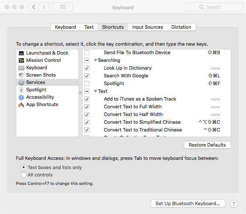Click the Restore Defaults button
The width and height of the screenshot is (246, 214).
(207, 145)
